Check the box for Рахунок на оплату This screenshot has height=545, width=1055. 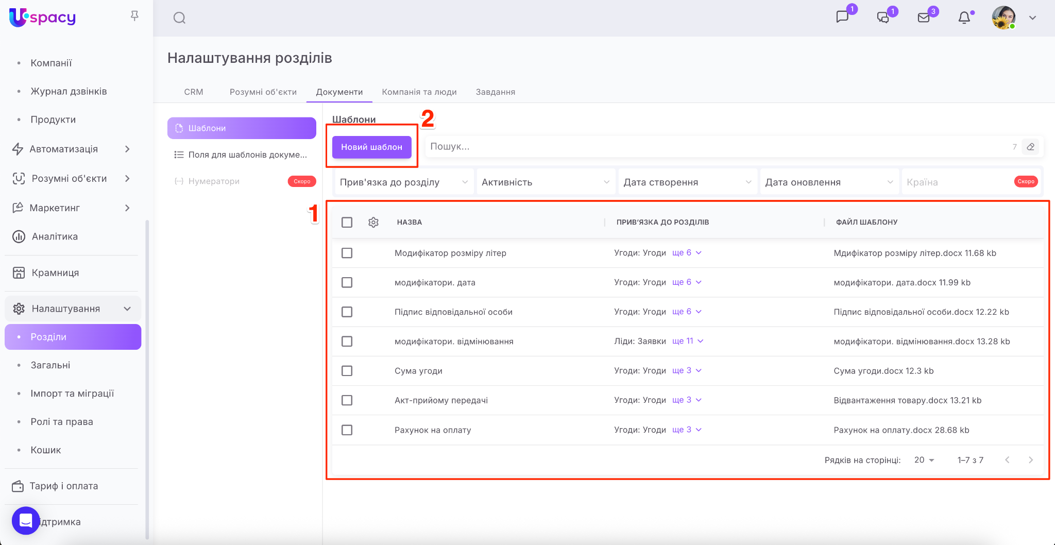pos(347,430)
